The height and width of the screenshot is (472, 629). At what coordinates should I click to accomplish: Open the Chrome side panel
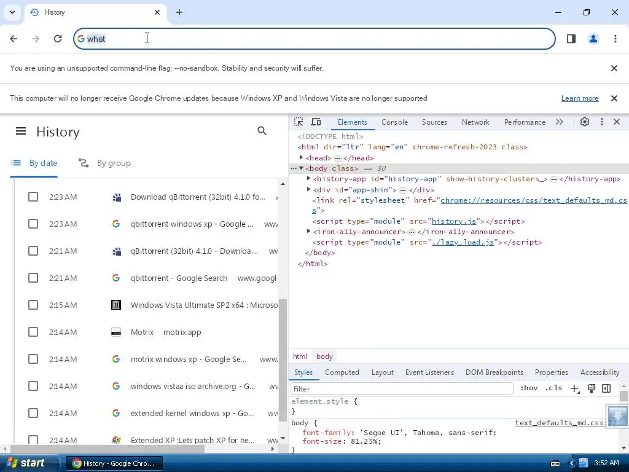pos(571,39)
